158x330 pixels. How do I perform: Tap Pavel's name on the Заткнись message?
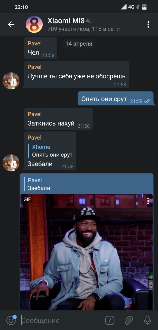click(x=35, y=114)
